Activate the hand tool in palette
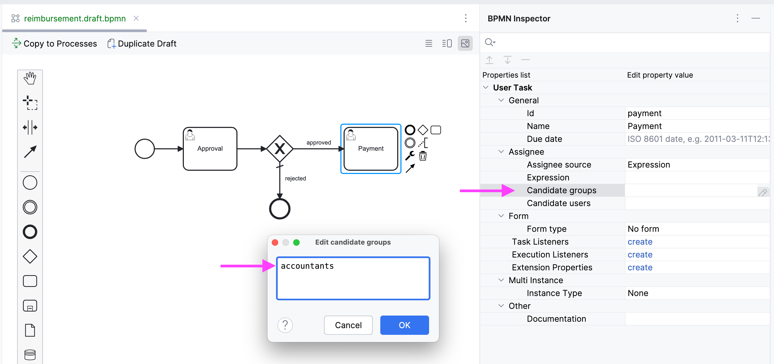774x364 pixels. (30, 78)
